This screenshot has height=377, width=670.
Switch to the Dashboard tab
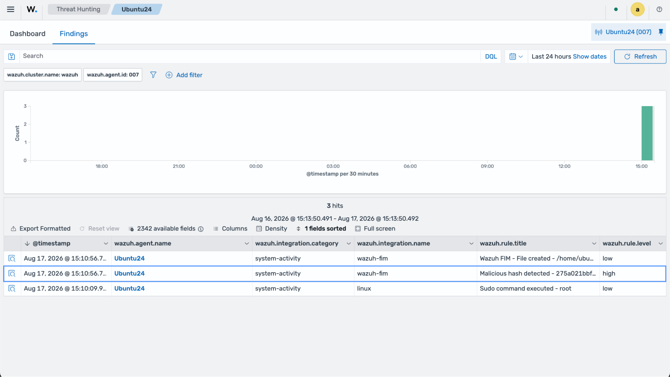click(x=27, y=34)
